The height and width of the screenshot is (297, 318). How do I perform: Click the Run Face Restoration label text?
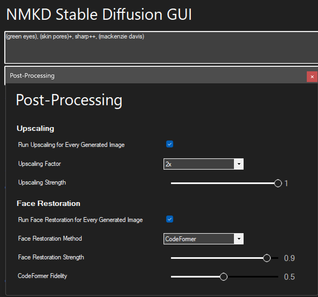[x=80, y=220]
